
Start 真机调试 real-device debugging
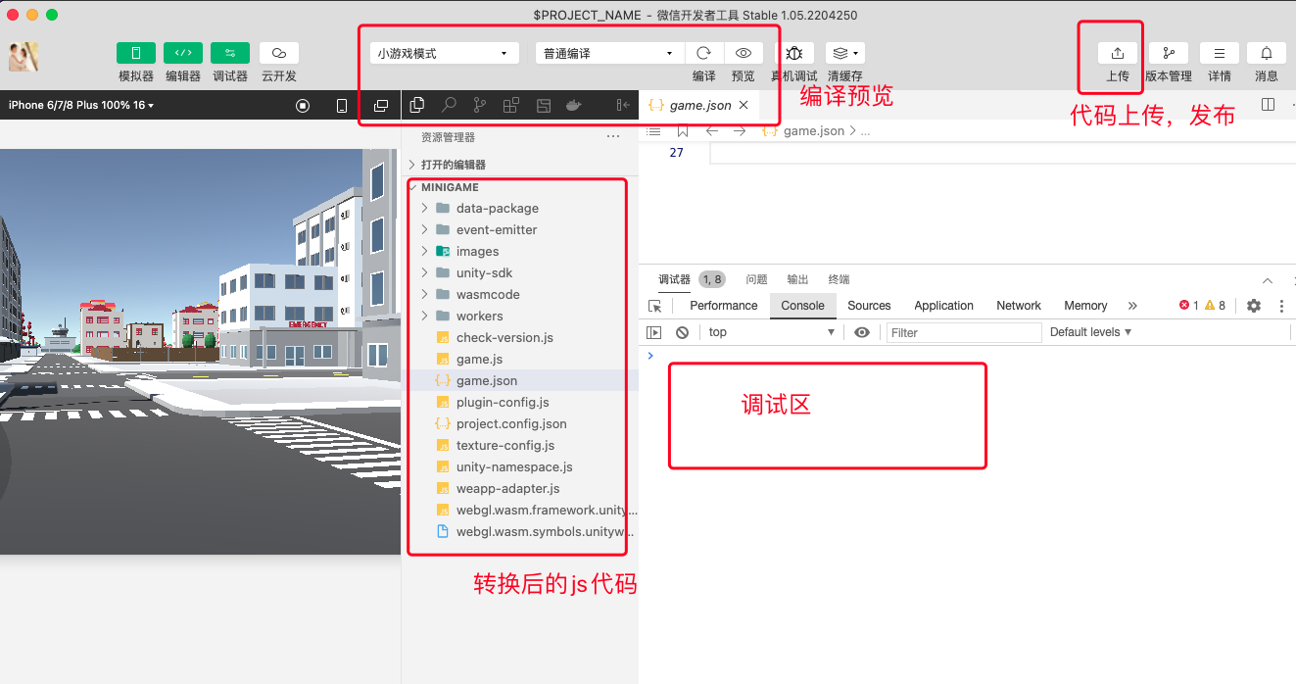pyautogui.click(x=794, y=53)
